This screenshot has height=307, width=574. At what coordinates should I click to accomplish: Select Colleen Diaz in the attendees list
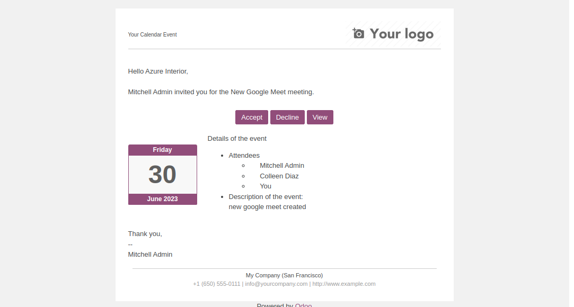click(x=279, y=176)
